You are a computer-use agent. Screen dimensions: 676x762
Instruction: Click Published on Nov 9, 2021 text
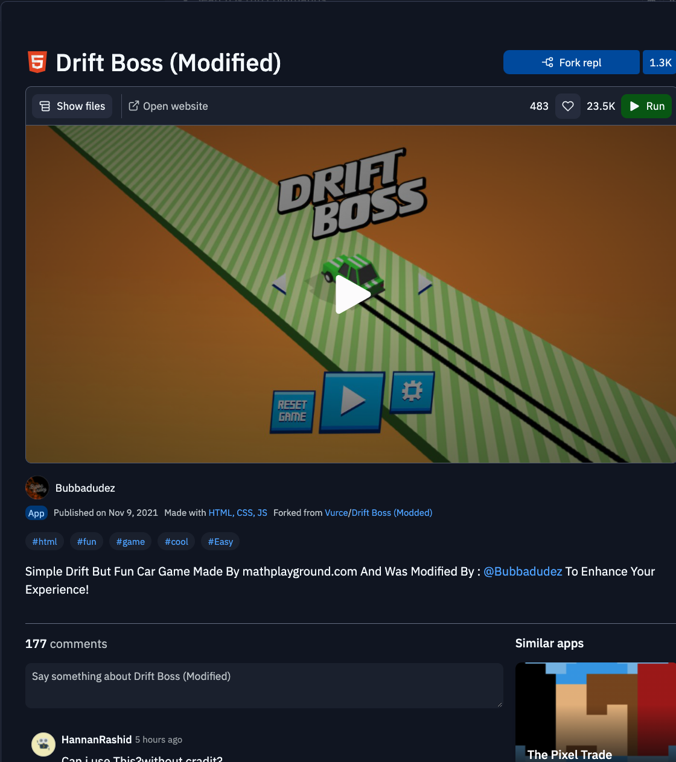pos(106,513)
